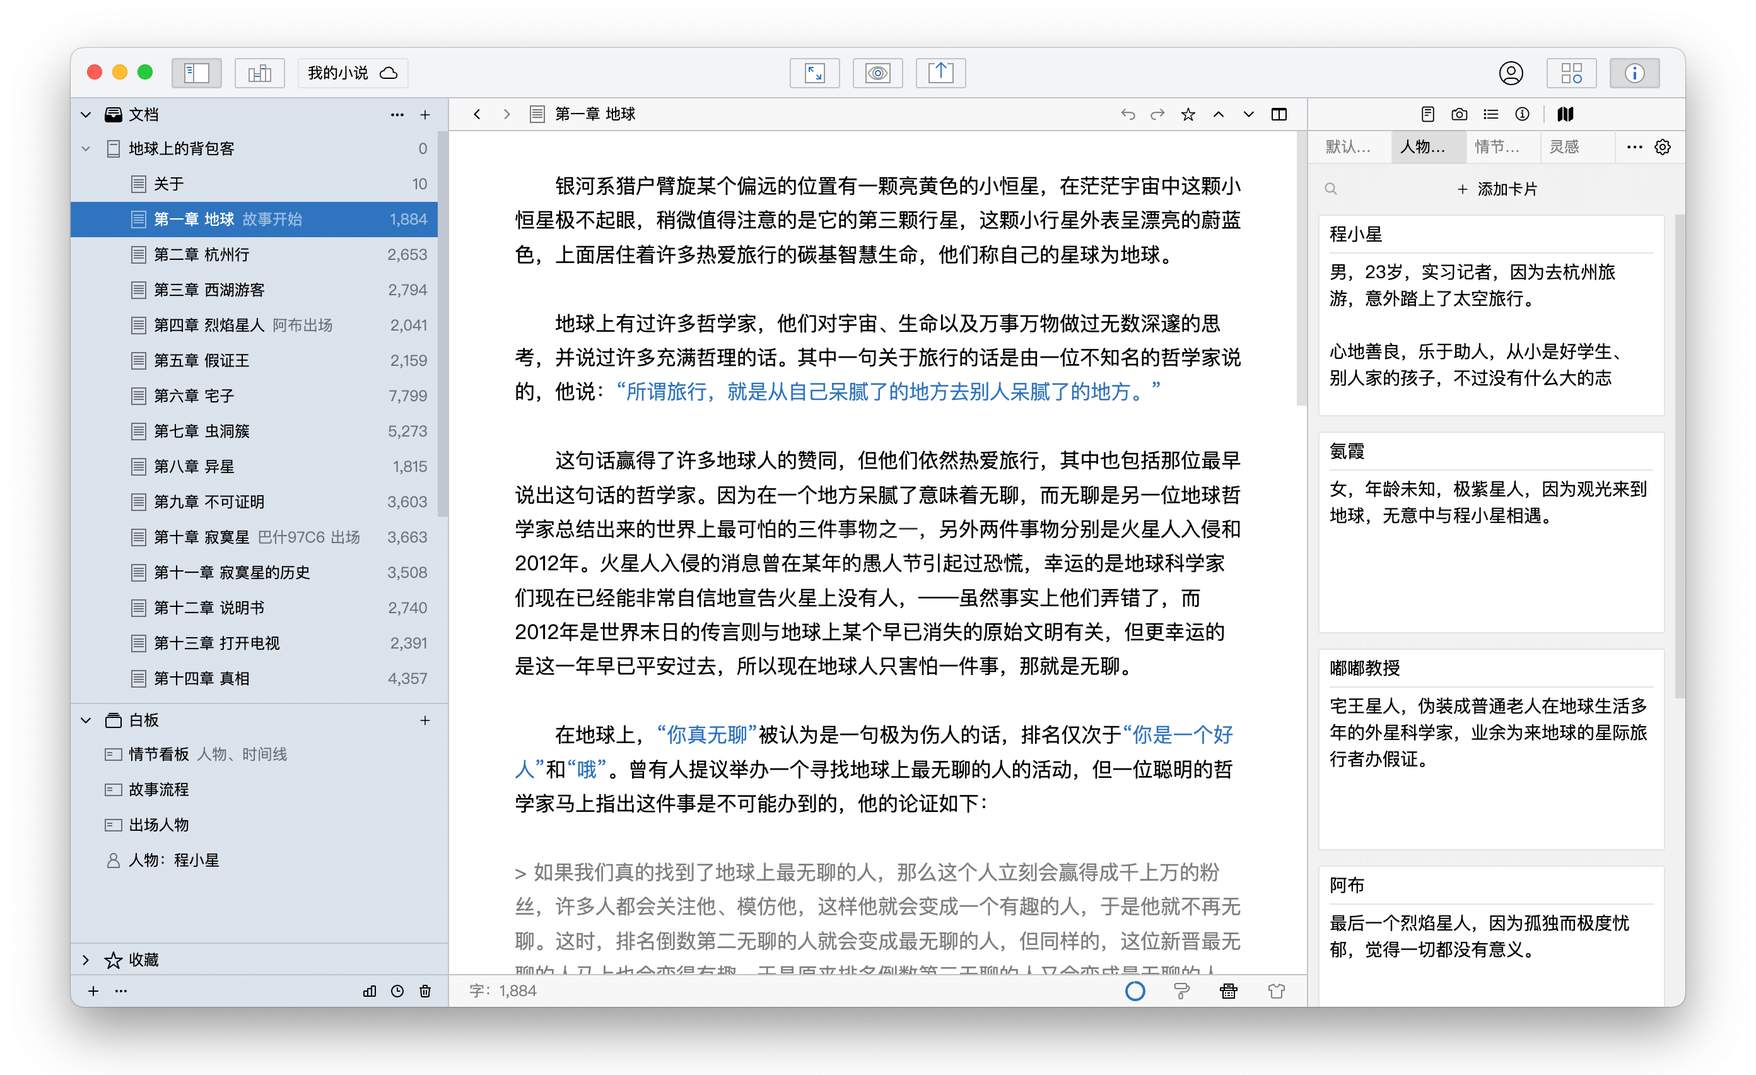Screen dimensions: 1756x1075
Task: Click 添加卡片 to add card
Action: (1497, 189)
